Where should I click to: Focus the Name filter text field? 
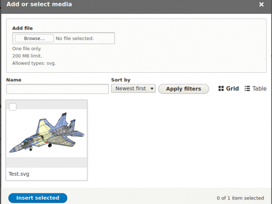[x=58, y=89]
